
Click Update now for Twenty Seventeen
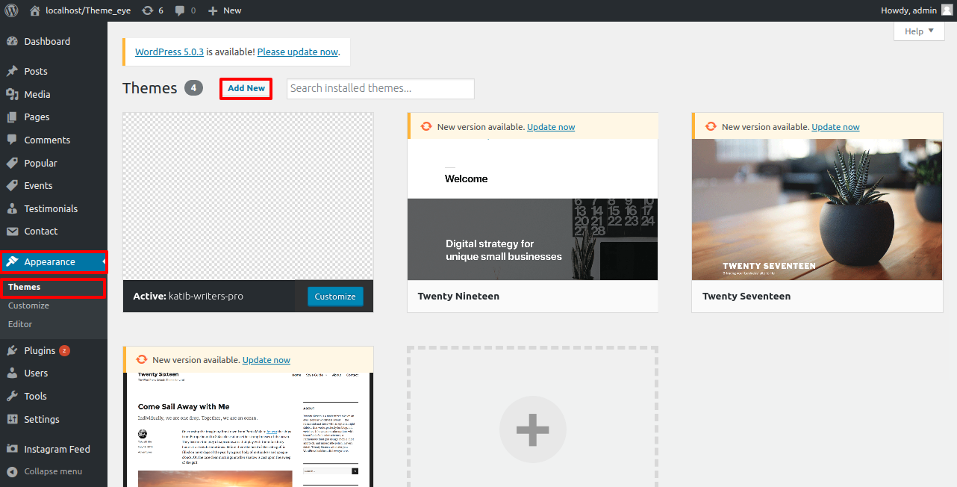pos(835,127)
